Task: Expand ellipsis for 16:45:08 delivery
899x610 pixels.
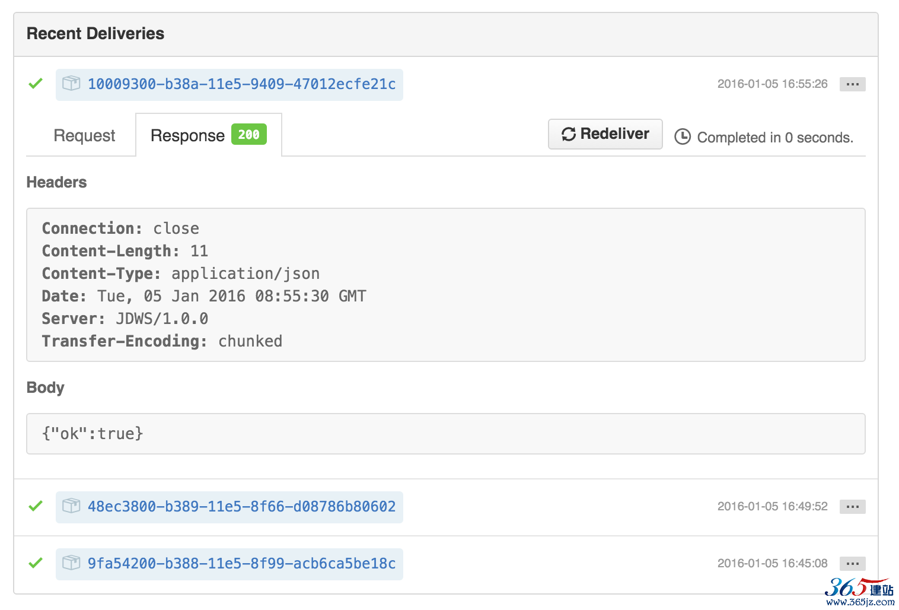Action: 852,564
